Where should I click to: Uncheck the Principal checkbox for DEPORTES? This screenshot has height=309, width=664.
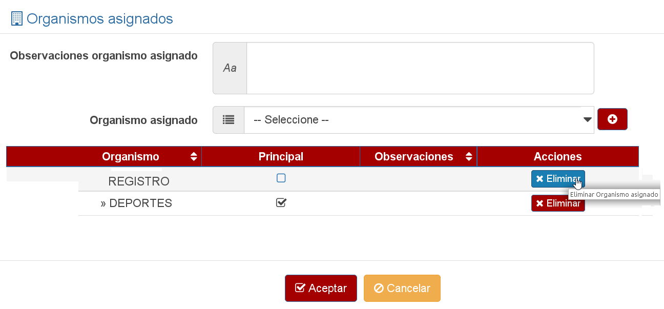click(x=281, y=203)
